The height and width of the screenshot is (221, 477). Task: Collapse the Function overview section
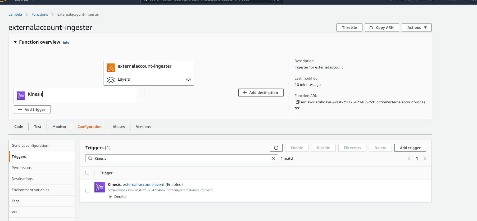point(15,42)
